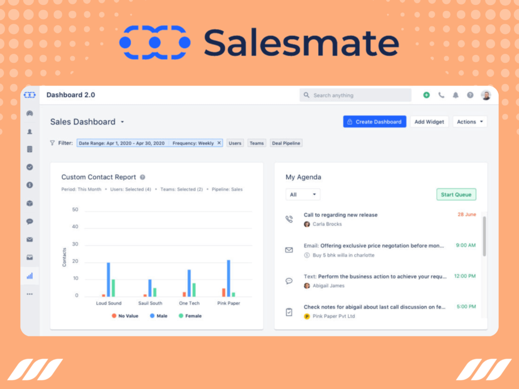Open the Contacts section from the sidebar
Image resolution: width=519 pixels, height=389 pixels.
point(29,131)
